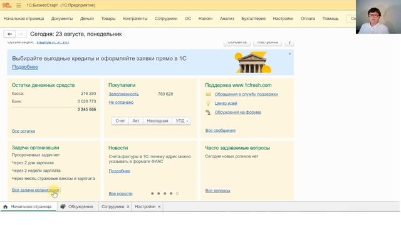
Task: Click the bank building illustration in the banner
Action: click(x=253, y=62)
